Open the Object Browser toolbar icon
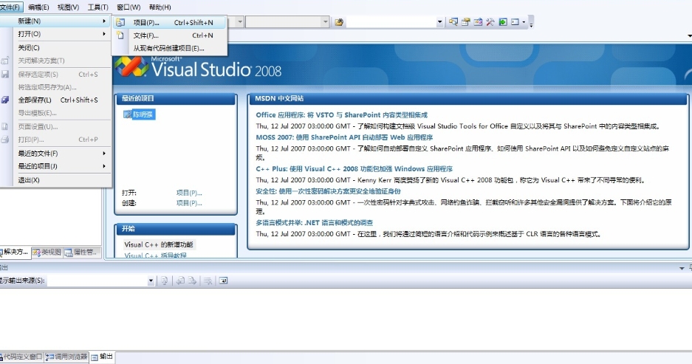Screen dimensions: 692x364 pyautogui.click(x=478, y=22)
